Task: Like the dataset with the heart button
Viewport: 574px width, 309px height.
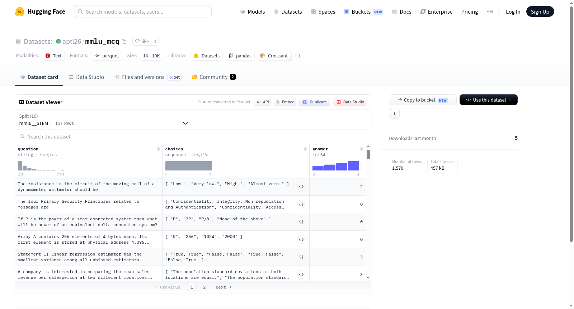Action: [142, 41]
